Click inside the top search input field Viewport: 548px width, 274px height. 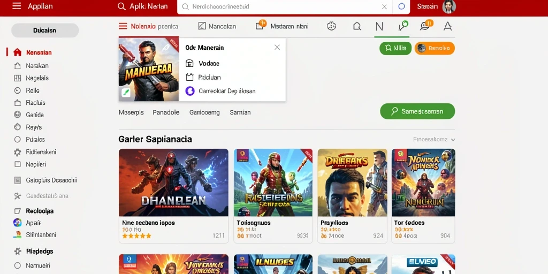(x=285, y=6)
